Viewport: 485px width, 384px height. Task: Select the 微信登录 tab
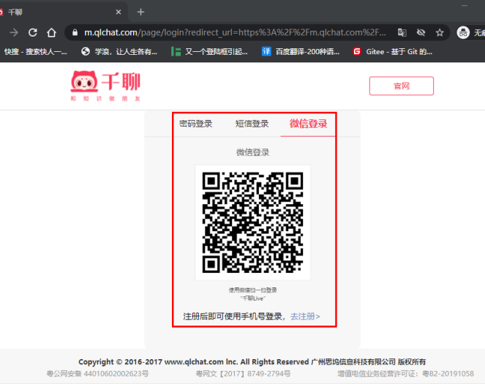coord(308,124)
